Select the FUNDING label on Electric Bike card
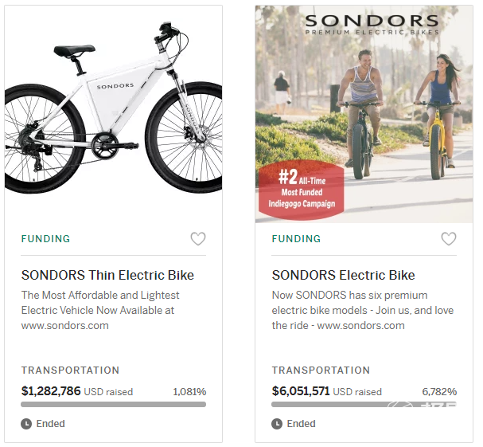The width and height of the screenshot is (483, 447). click(296, 239)
